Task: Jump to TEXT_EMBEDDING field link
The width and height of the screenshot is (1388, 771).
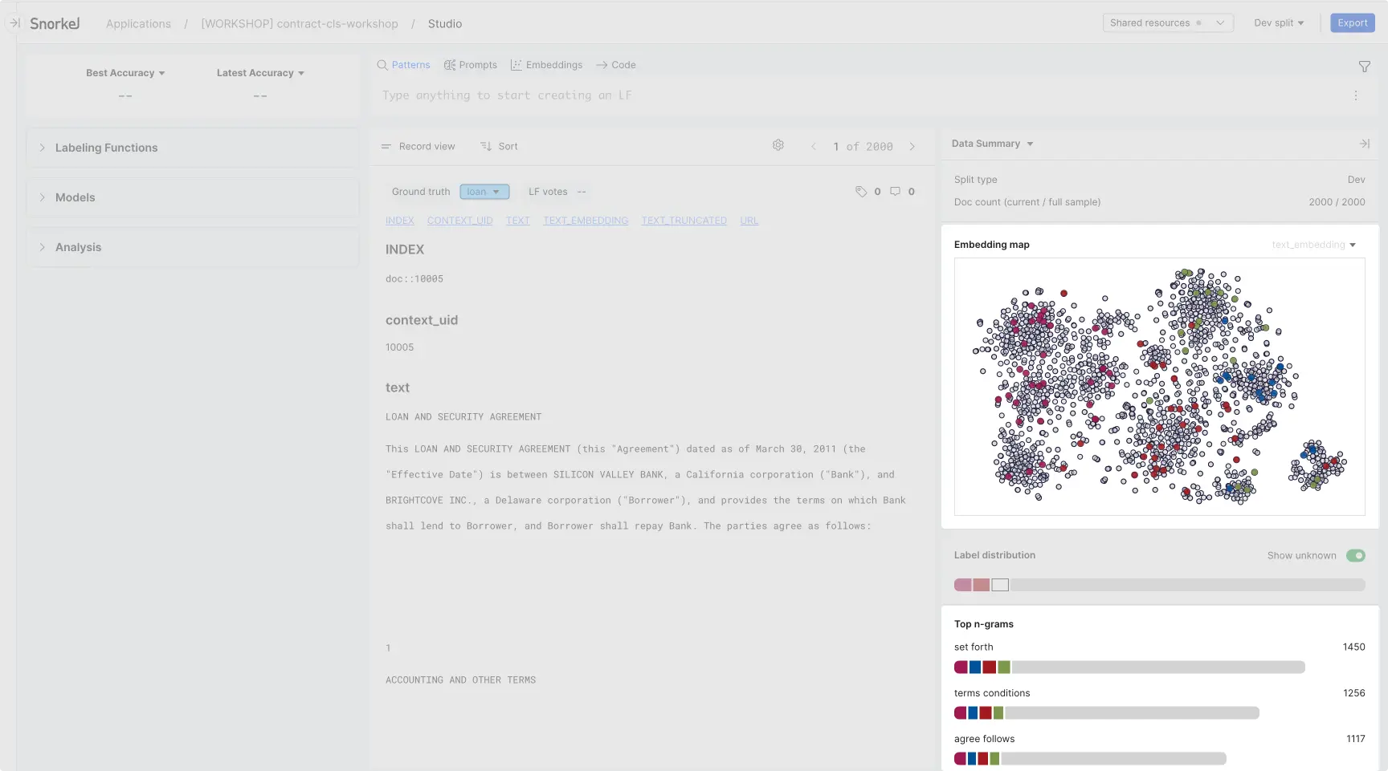Action: pyautogui.click(x=586, y=221)
